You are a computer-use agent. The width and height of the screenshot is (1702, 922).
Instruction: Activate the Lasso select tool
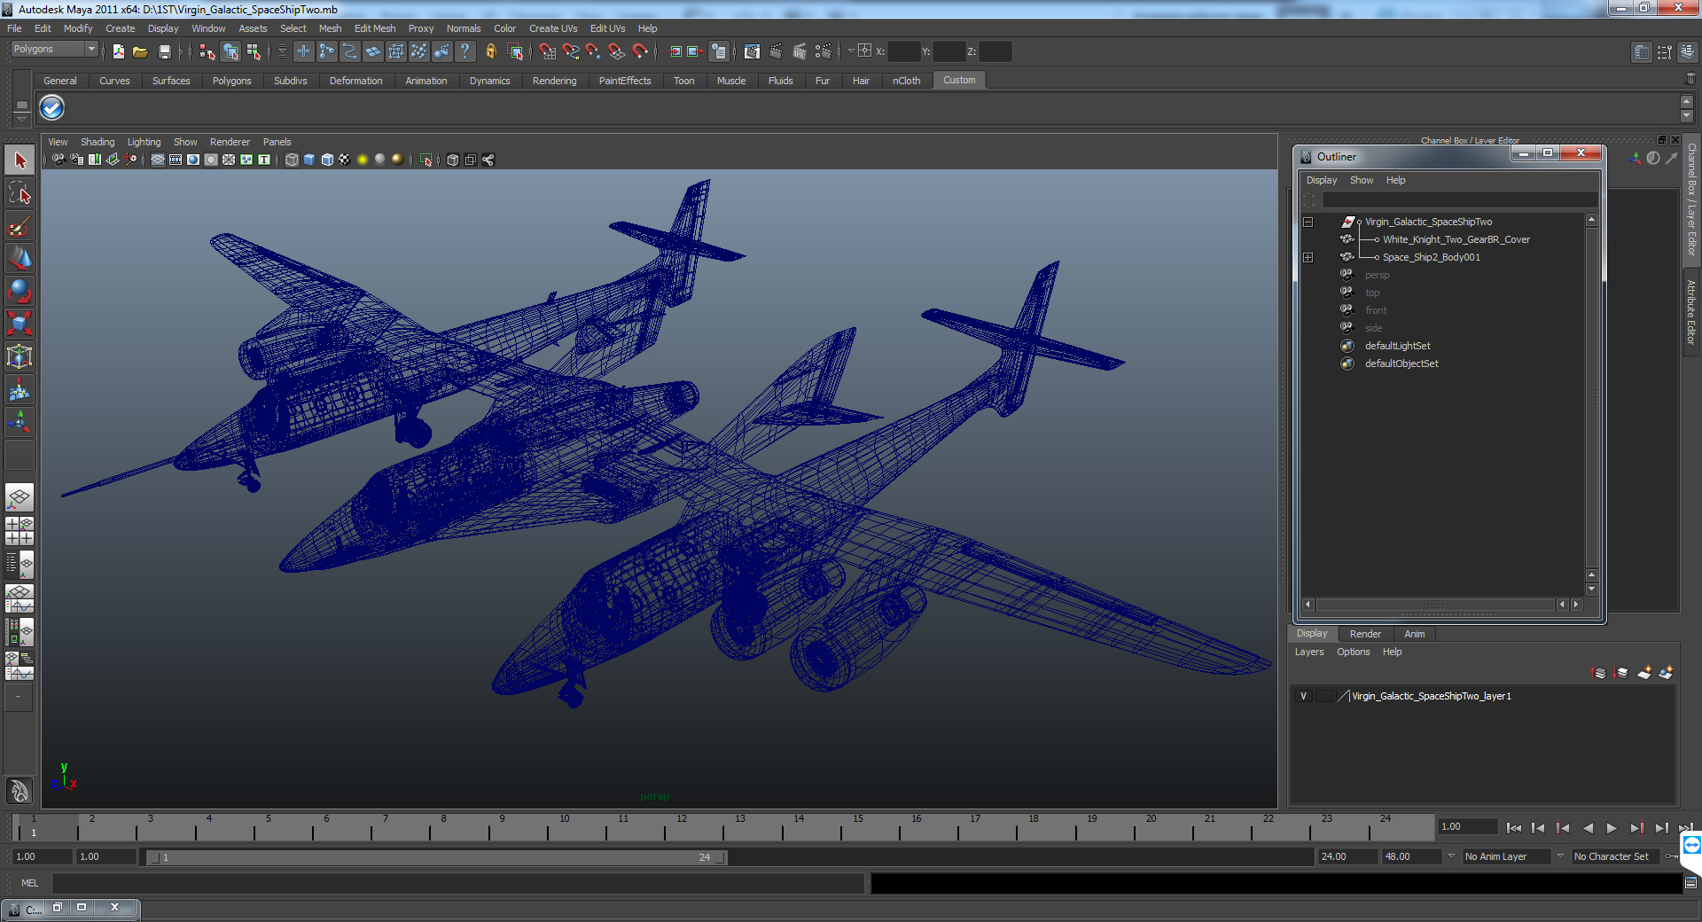click(x=20, y=193)
